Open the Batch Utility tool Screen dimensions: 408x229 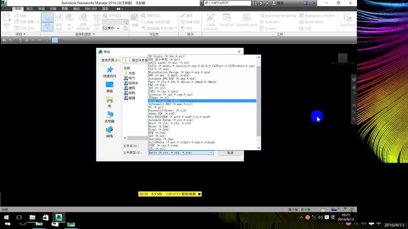tap(311, 22)
